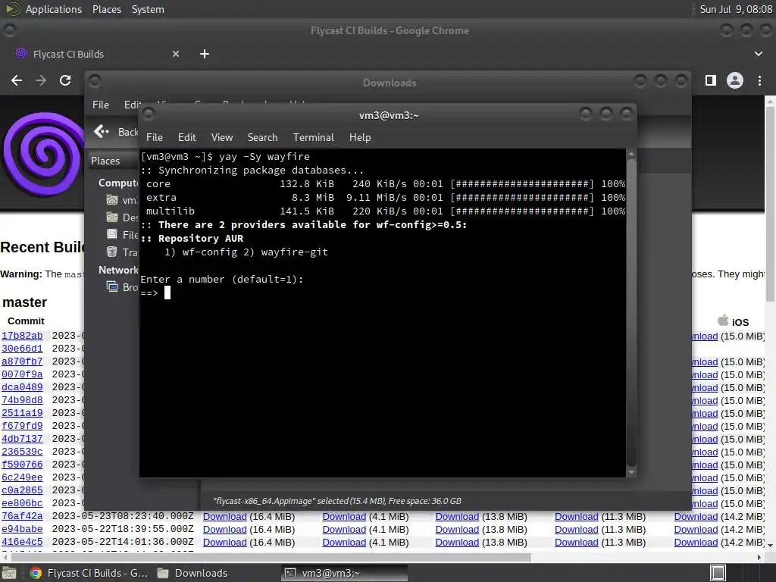776x582 pixels.
Task: Click Back arrow in Downloads file manager
Action: pos(102,131)
